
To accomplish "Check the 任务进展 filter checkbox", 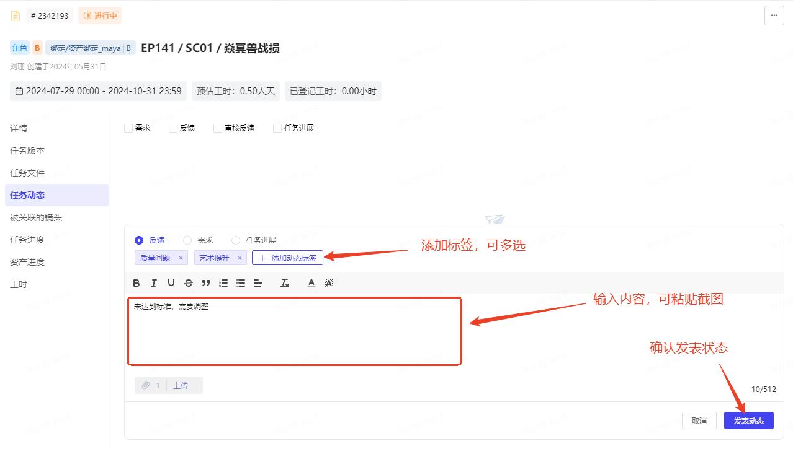I will pos(277,128).
